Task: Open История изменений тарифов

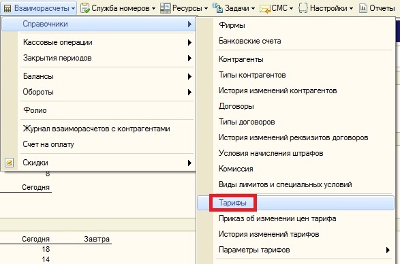Action: pos(296,234)
